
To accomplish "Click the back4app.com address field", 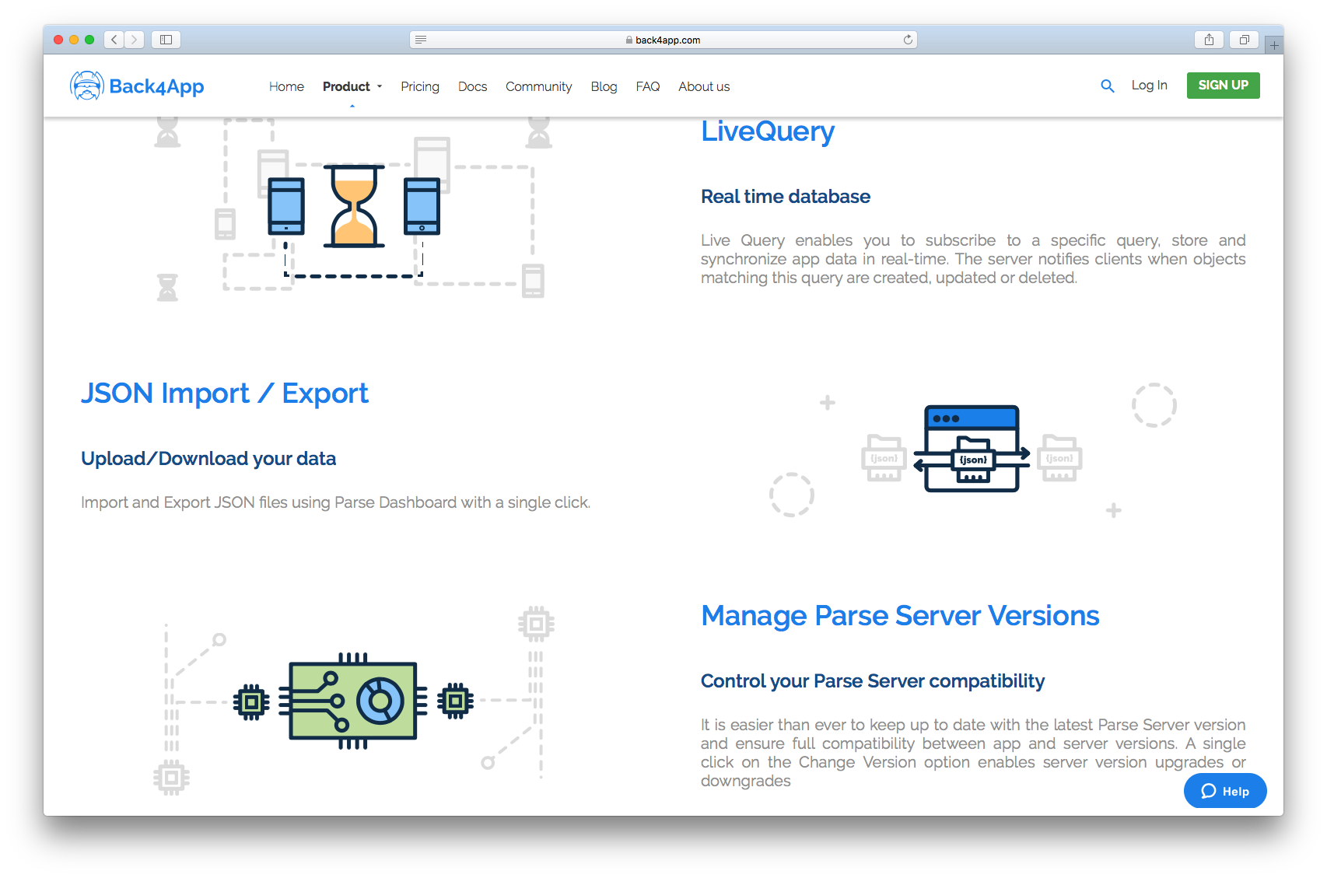I will click(663, 40).
